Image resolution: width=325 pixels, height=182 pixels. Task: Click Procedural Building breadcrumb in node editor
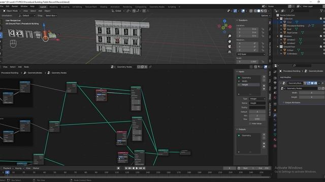[x=10, y=73]
